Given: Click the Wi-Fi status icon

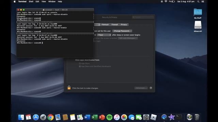Looking at the screenshot, I should [166, 1].
